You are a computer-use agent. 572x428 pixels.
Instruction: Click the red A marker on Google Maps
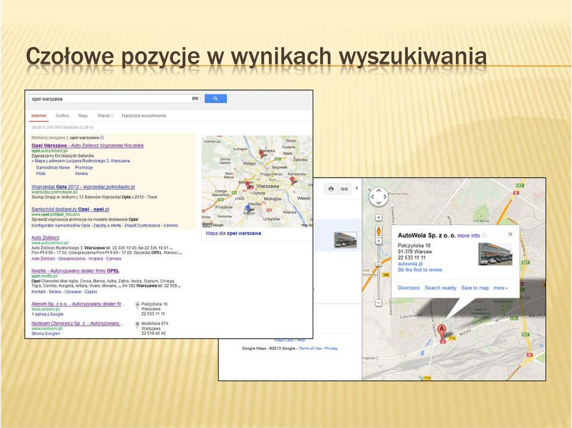pyautogui.click(x=442, y=333)
